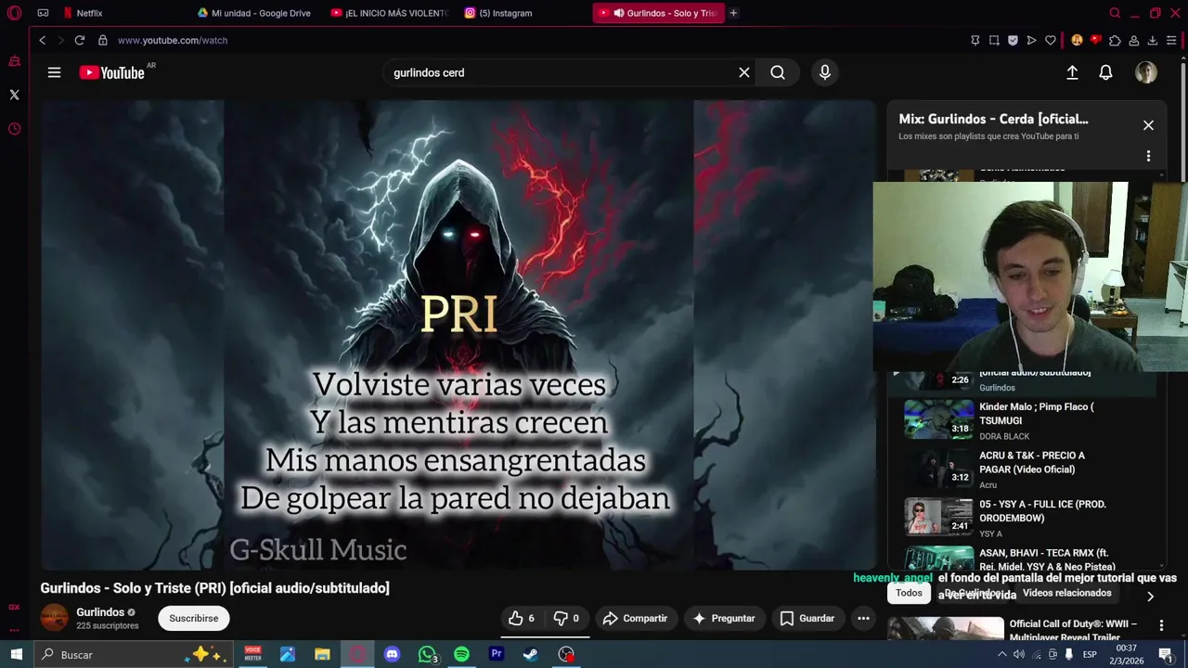The width and height of the screenshot is (1188, 668).
Task: Open a new tab with plus
Action: (733, 13)
